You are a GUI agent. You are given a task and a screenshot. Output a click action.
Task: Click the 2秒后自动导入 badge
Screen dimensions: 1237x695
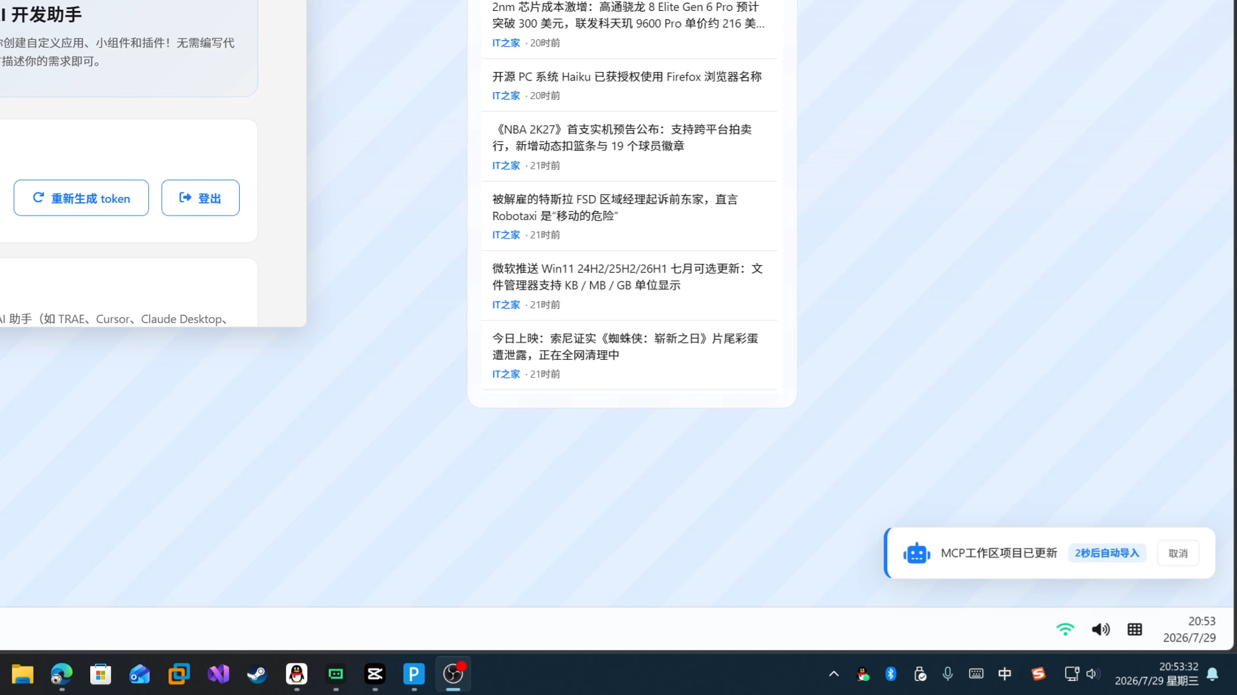pyautogui.click(x=1107, y=553)
